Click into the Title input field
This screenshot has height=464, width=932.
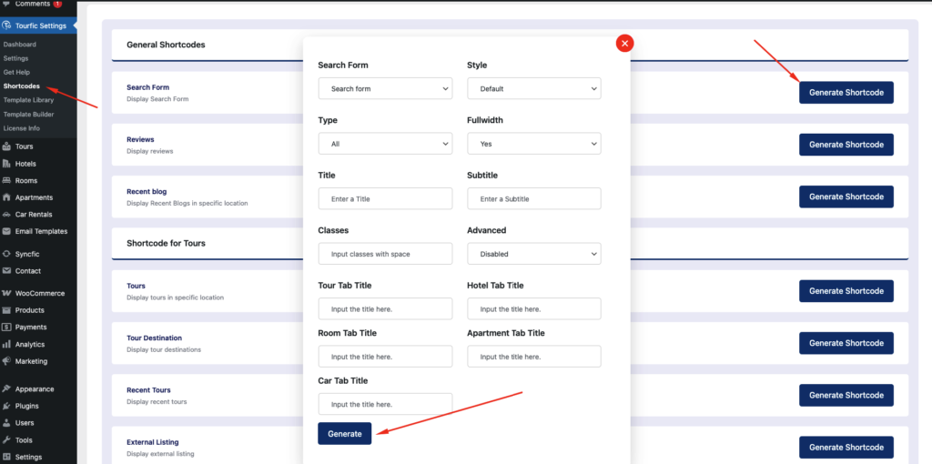[x=385, y=198]
